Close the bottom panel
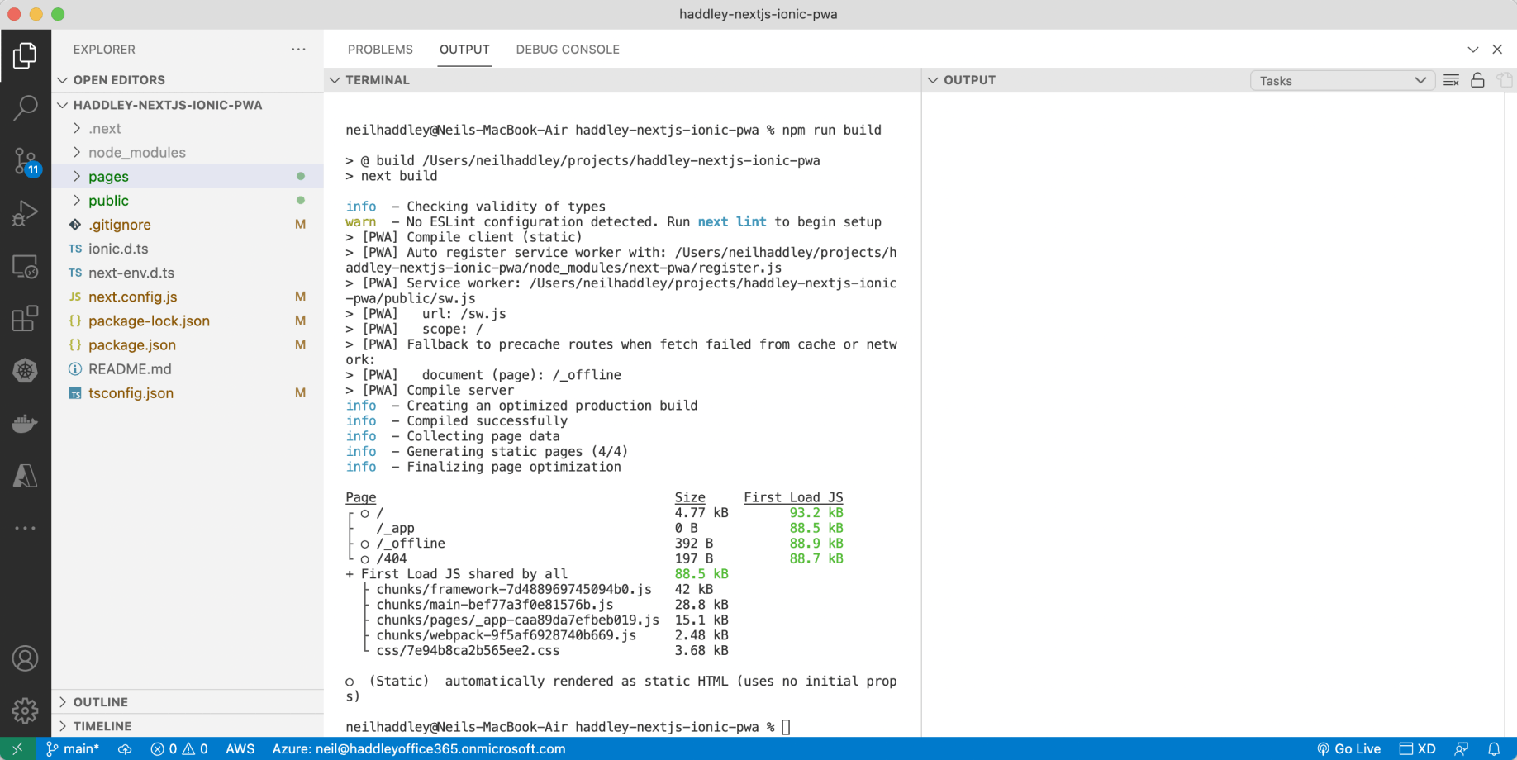This screenshot has height=760, width=1517. (1497, 50)
